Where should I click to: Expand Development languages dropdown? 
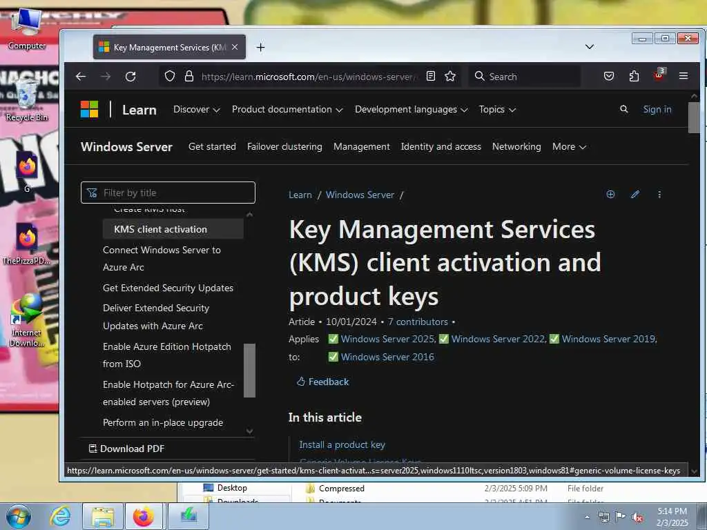tap(411, 110)
